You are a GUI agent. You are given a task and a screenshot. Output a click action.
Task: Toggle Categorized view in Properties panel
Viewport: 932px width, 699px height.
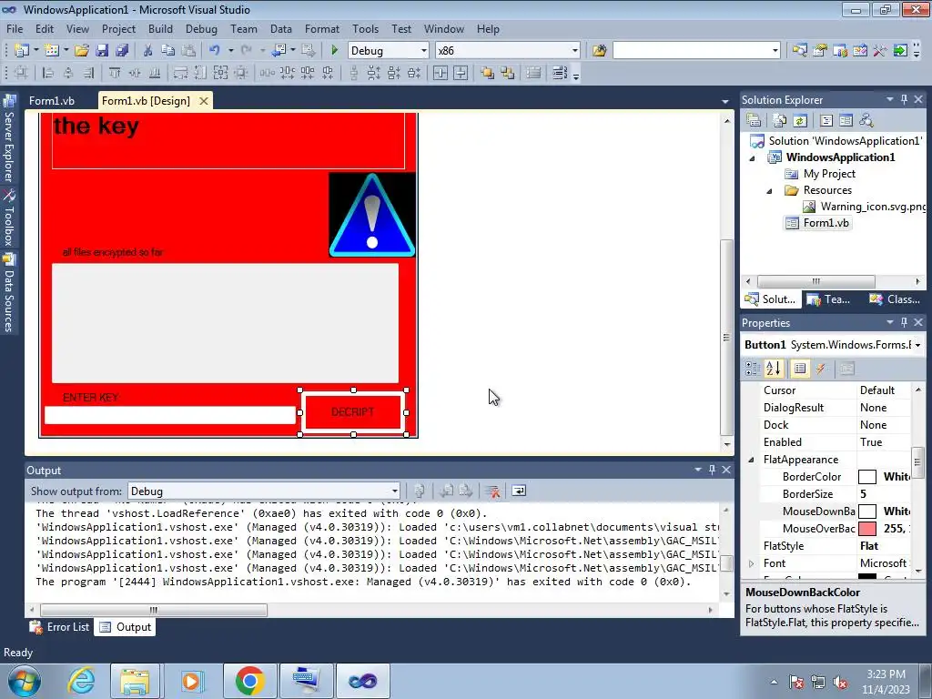click(x=753, y=370)
